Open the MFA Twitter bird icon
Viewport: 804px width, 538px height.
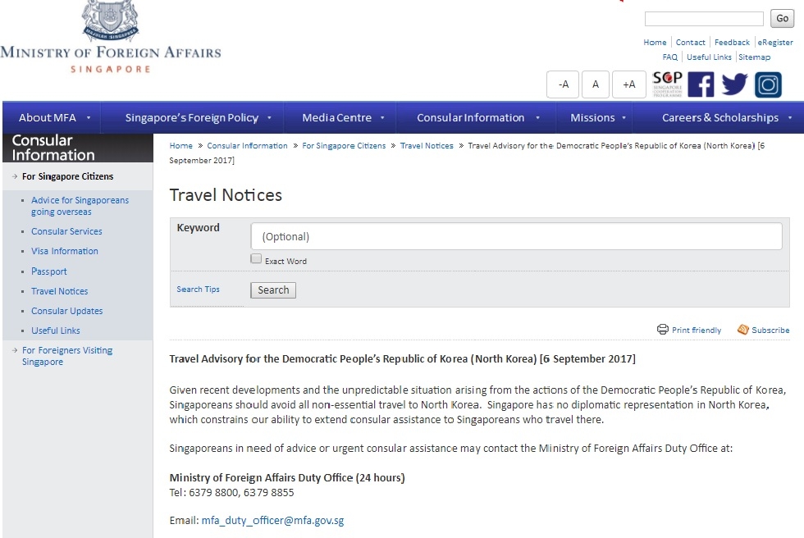tap(734, 84)
